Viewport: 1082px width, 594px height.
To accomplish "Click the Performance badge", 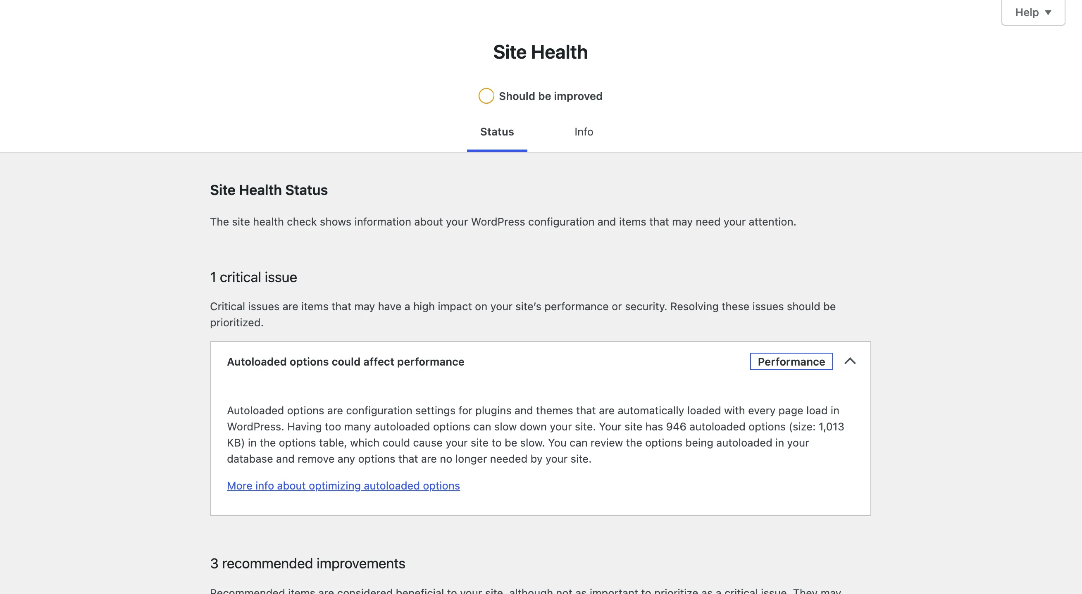I will pyautogui.click(x=791, y=361).
